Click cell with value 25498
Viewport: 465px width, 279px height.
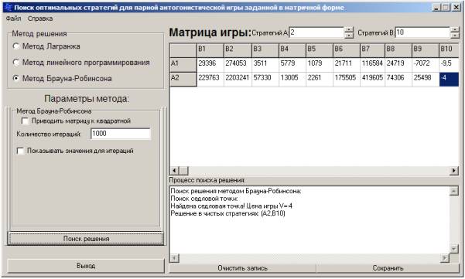pos(426,80)
